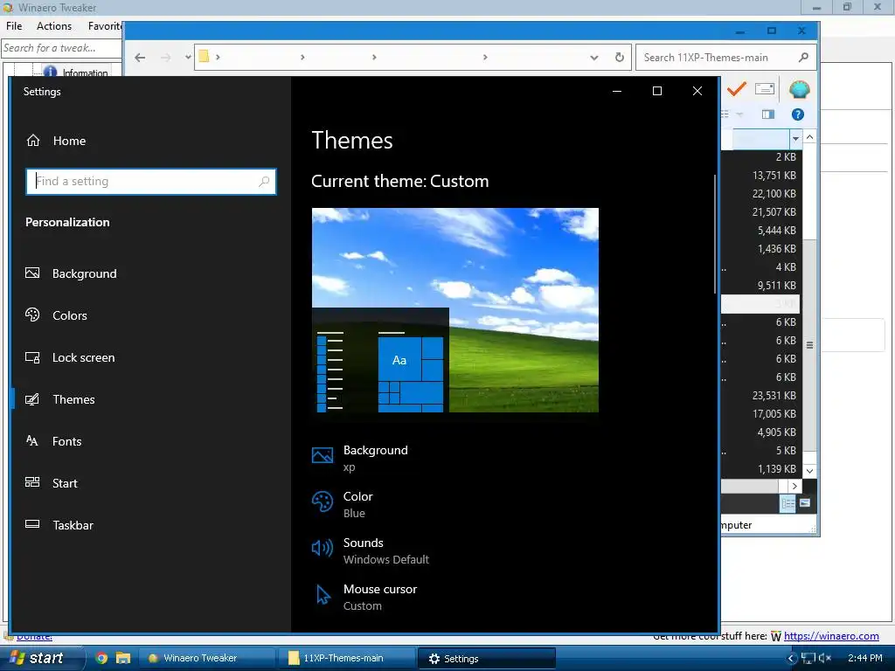Open the https://winaero.com link
The width and height of the screenshot is (895, 671).
[831, 636]
